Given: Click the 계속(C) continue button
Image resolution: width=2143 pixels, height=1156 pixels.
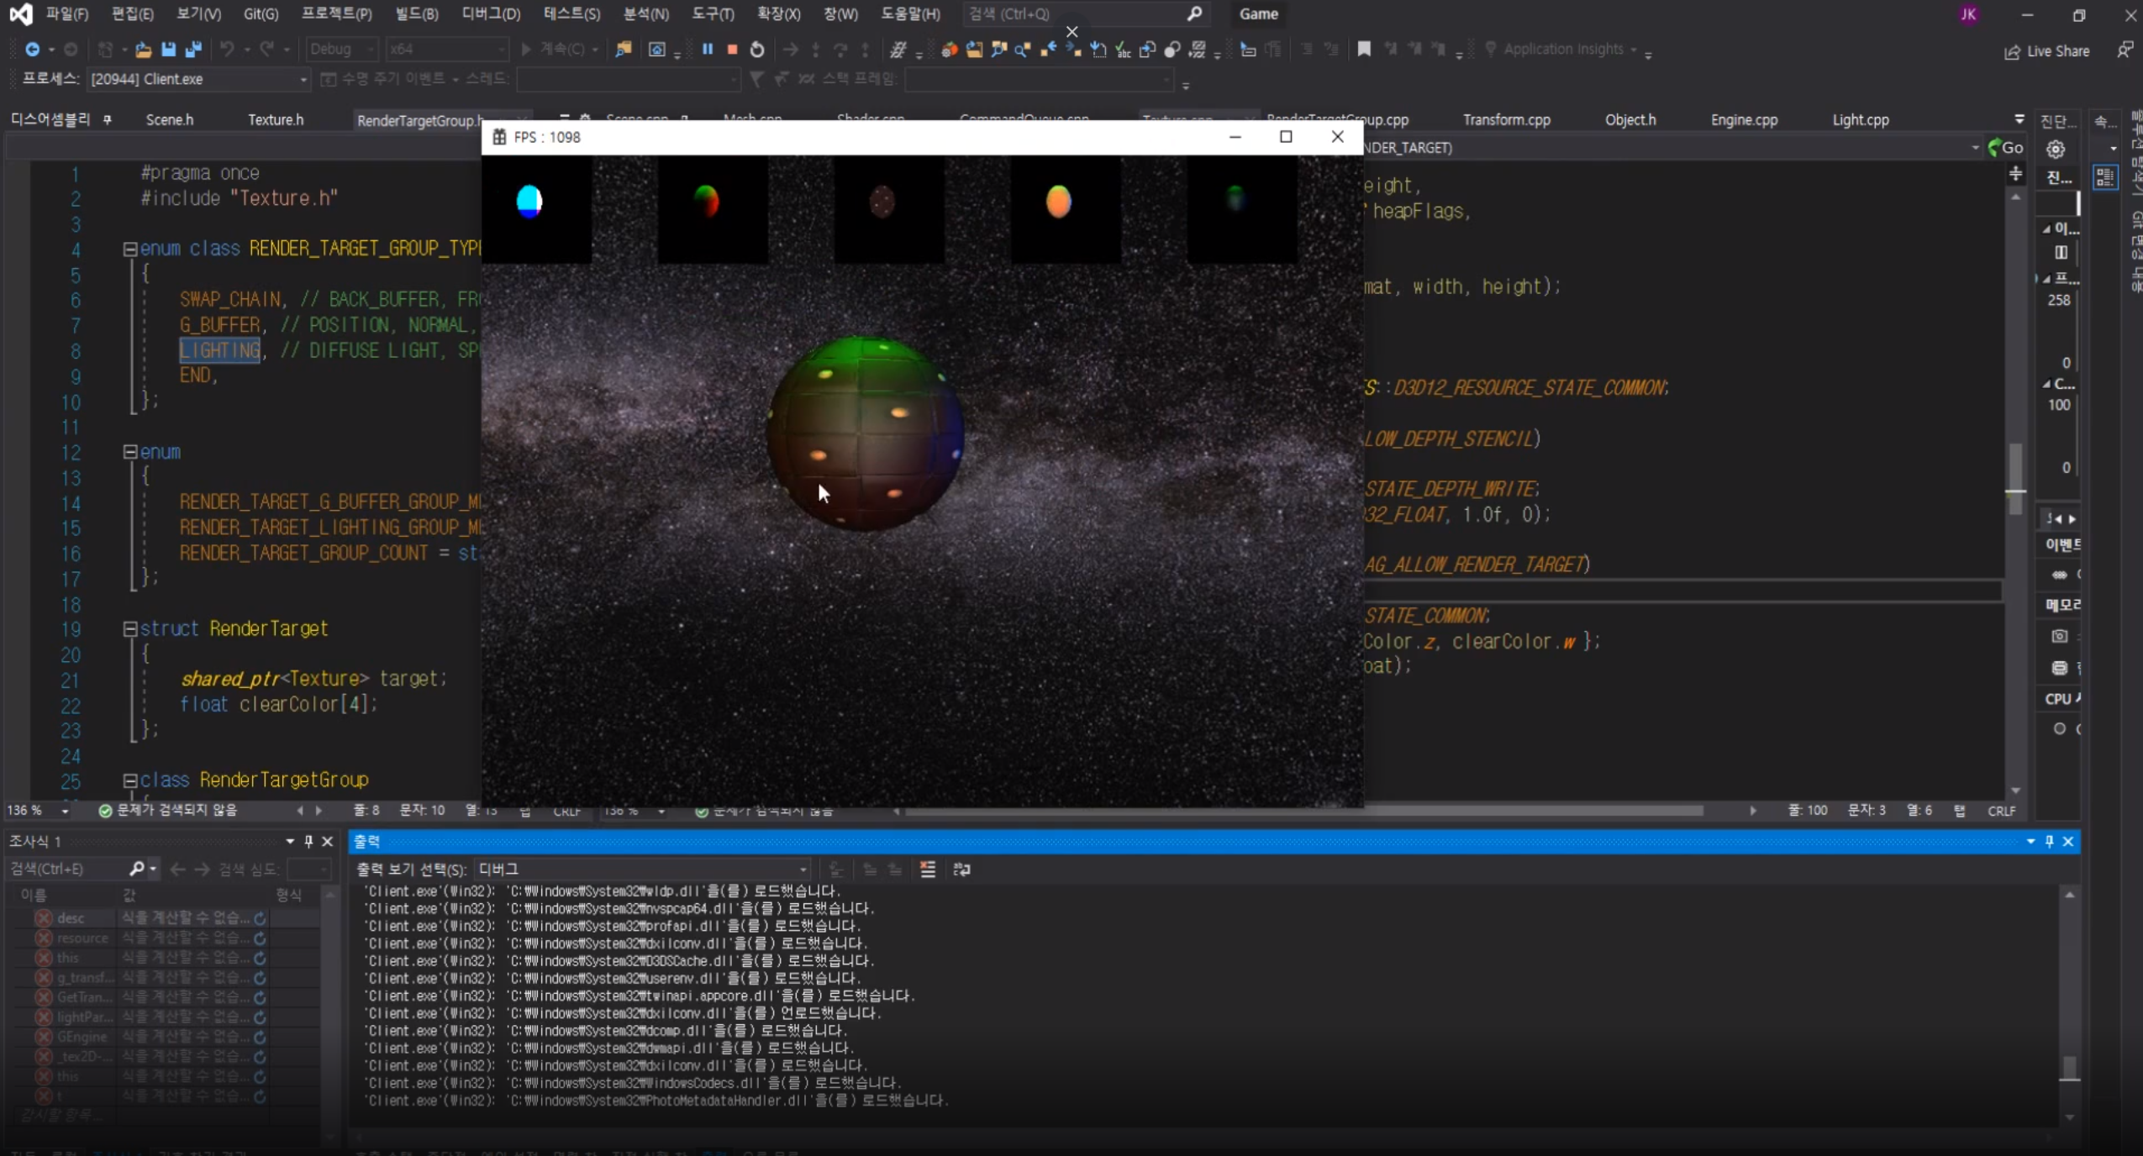Looking at the screenshot, I should click(x=553, y=50).
